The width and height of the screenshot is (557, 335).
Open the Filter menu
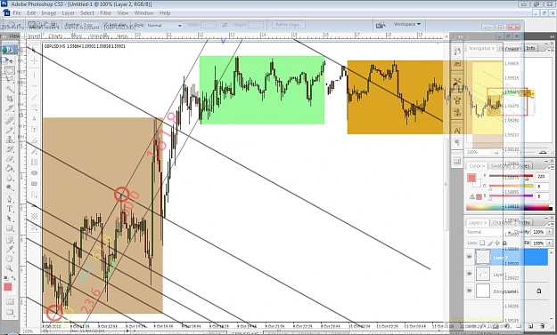coord(105,13)
